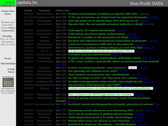Screen dimensions: 168x126
Task: Open the BuG 530 link
Action: click(117, 55)
